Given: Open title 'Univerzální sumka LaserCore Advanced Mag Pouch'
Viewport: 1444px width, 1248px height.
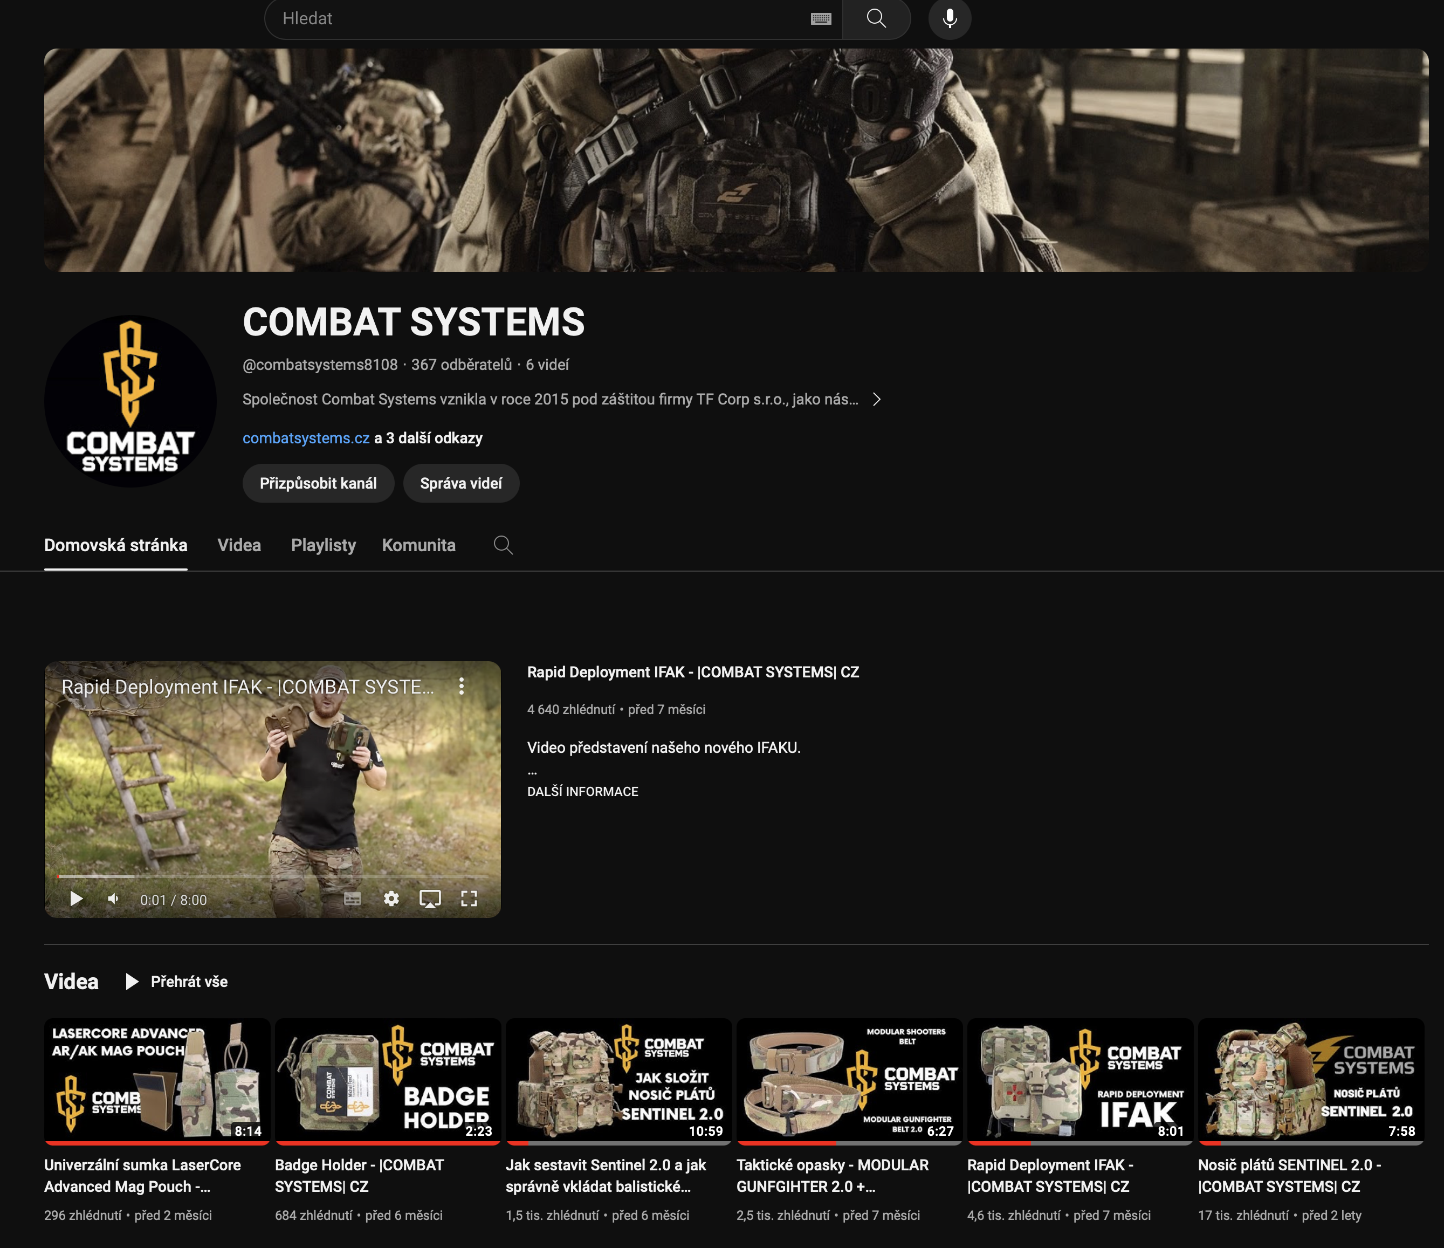Looking at the screenshot, I should coord(142,1176).
